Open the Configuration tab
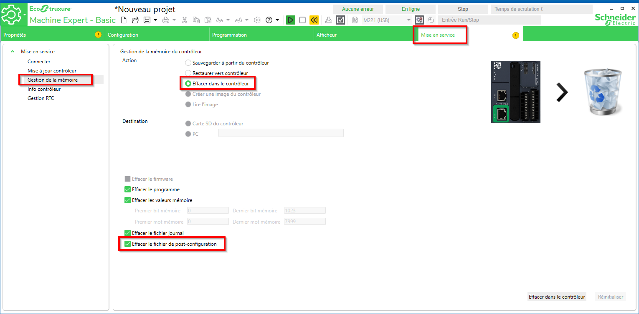The width and height of the screenshot is (639, 314). pos(123,35)
